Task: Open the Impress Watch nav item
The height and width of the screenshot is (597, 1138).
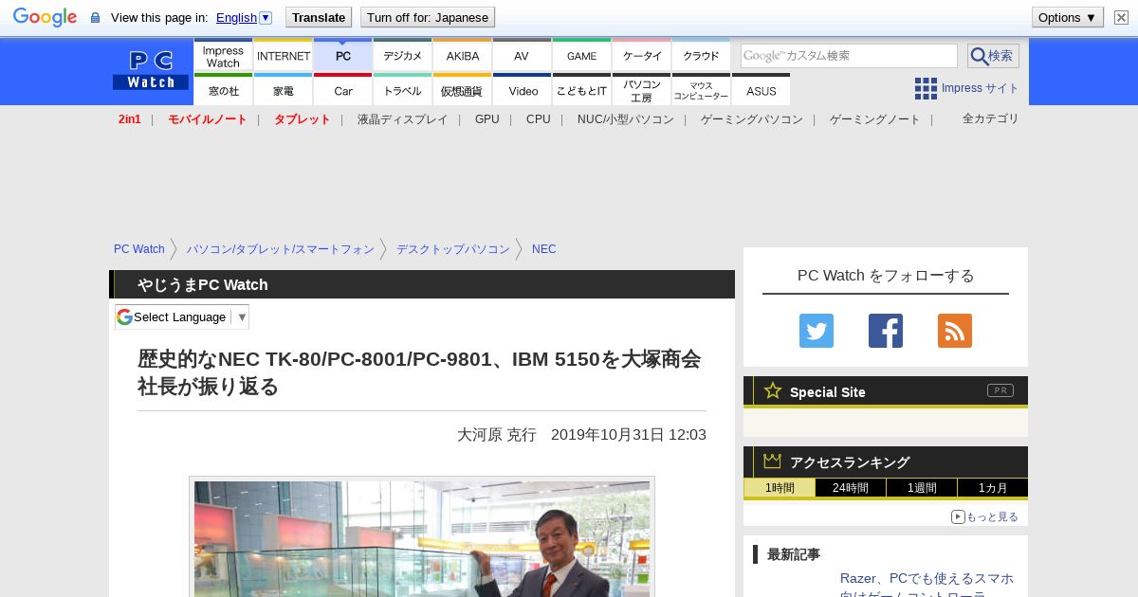Action: [x=223, y=56]
